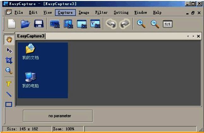Click the New document icon
The width and height of the screenshot is (204, 133).
tap(11, 24)
